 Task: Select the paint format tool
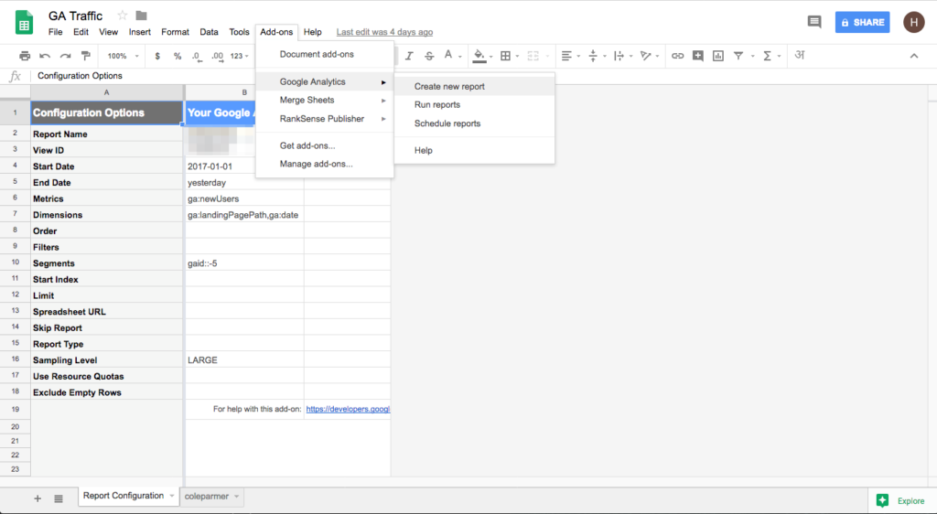86,56
